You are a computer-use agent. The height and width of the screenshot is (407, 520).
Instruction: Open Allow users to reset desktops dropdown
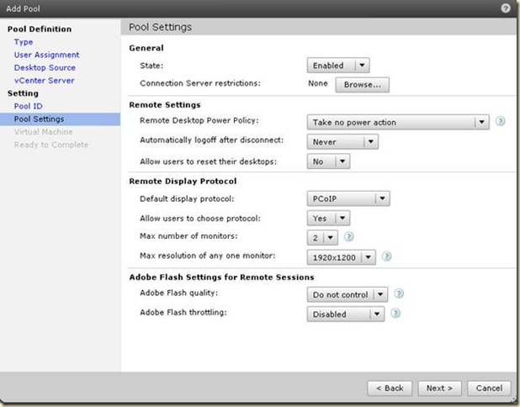[x=328, y=161]
